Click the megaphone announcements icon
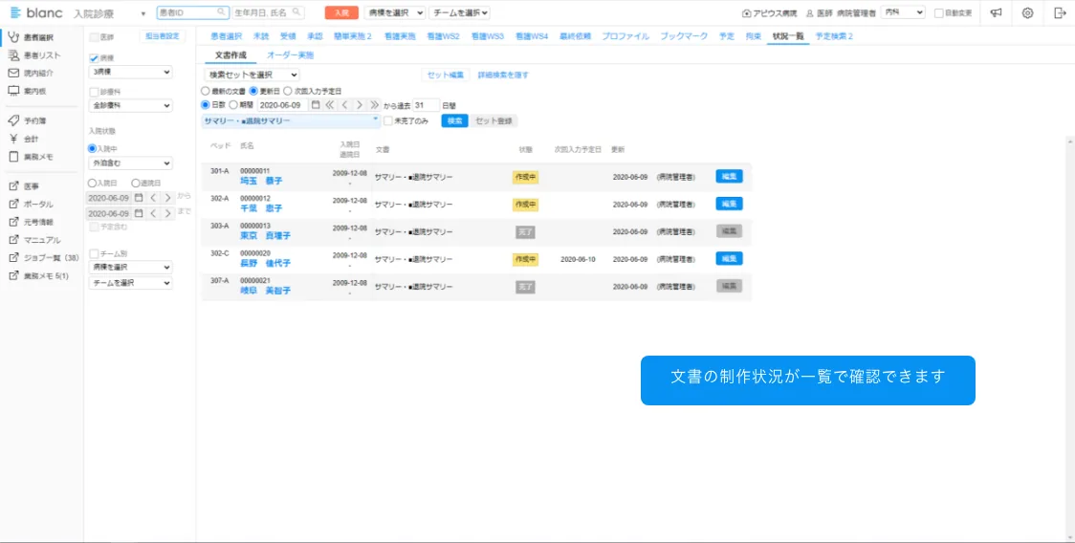Screen dimensions: 1075x543 pos(997,12)
